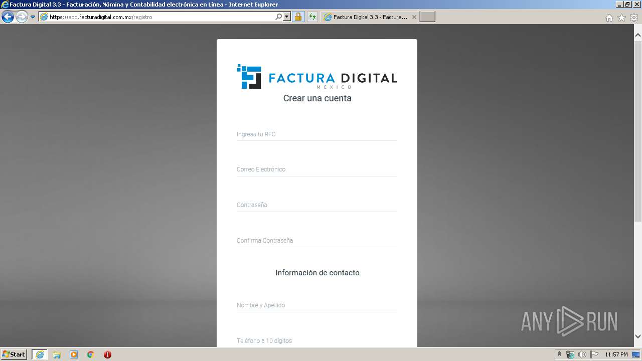Viewport: 642px width, 361px height.
Task: Click the red Opera taskbar icon
Action: point(107,354)
